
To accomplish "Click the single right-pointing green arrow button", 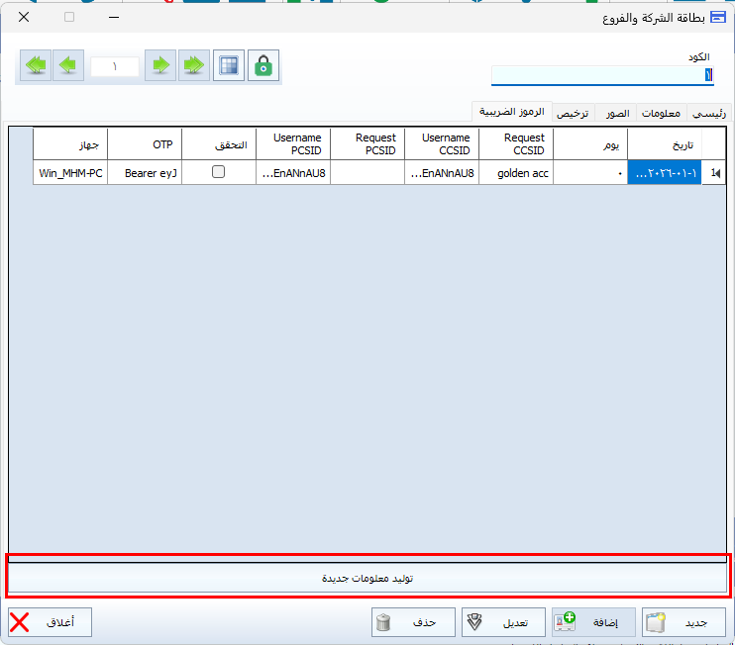I will tap(159, 66).
